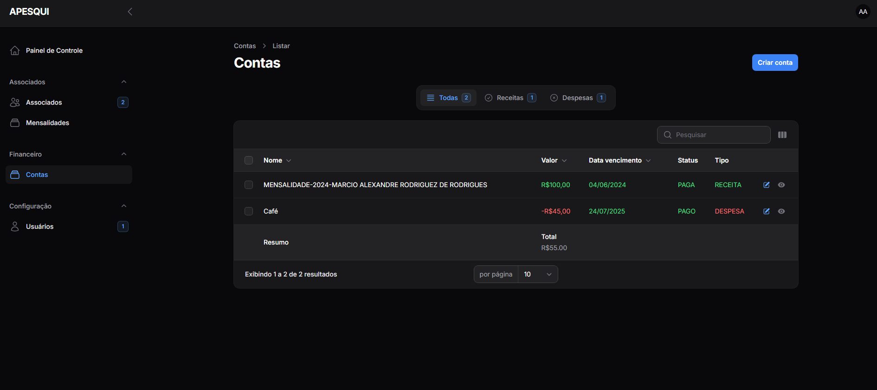
Task: Collapse the Configuração sidebar group
Action: point(123,206)
